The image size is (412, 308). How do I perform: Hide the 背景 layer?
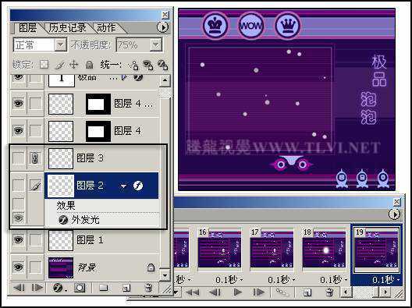[x=19, y=267]
